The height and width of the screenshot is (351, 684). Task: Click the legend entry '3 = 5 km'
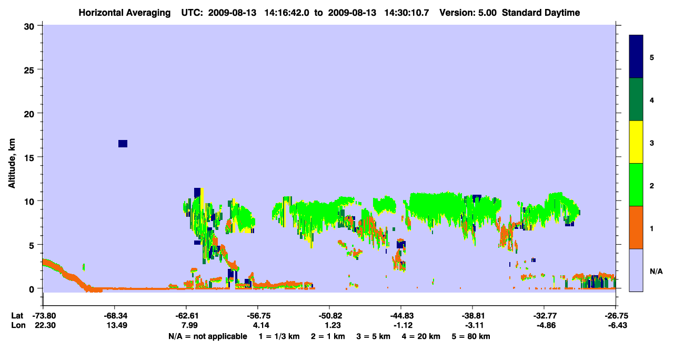click(374, 336)
